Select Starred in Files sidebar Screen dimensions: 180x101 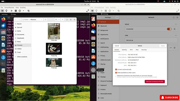tap(22, 28)
